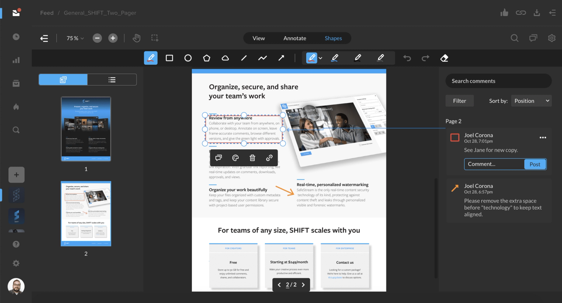Choose the black pen preset
The height and width of the screenshot is (303, 562).
pyautogui.click(x=358, y=58)
